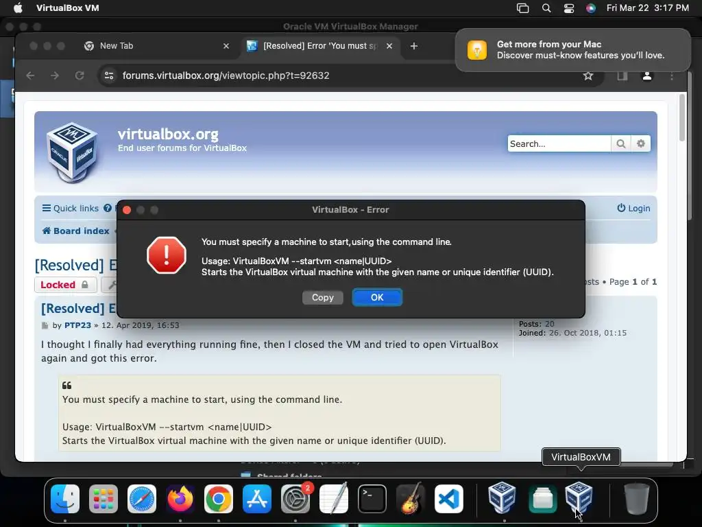Select the [Resolved] Error browser tab
Image resolution: width=702 pixels, height=527 pixels.
point(319,46)
